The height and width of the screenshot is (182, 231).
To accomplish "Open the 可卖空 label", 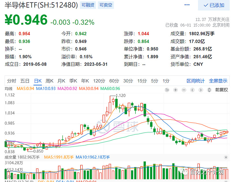I will click(106, 5).
